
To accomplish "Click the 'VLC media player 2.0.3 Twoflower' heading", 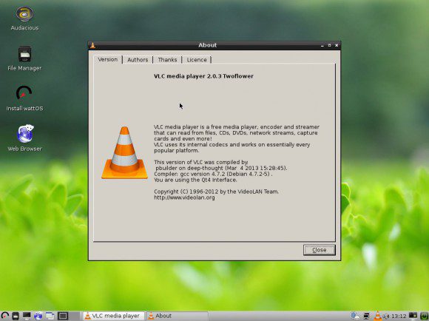I will pyautogui.click(x=203, y=76).
